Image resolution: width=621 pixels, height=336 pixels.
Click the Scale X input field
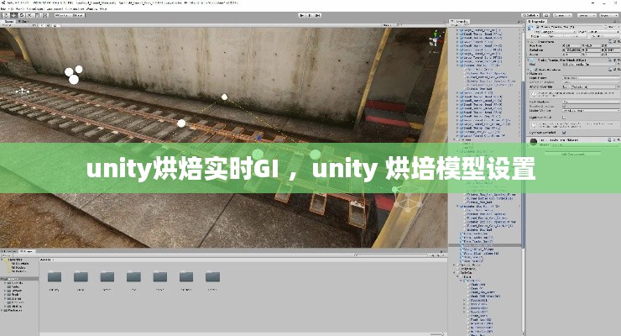point(573,55)
